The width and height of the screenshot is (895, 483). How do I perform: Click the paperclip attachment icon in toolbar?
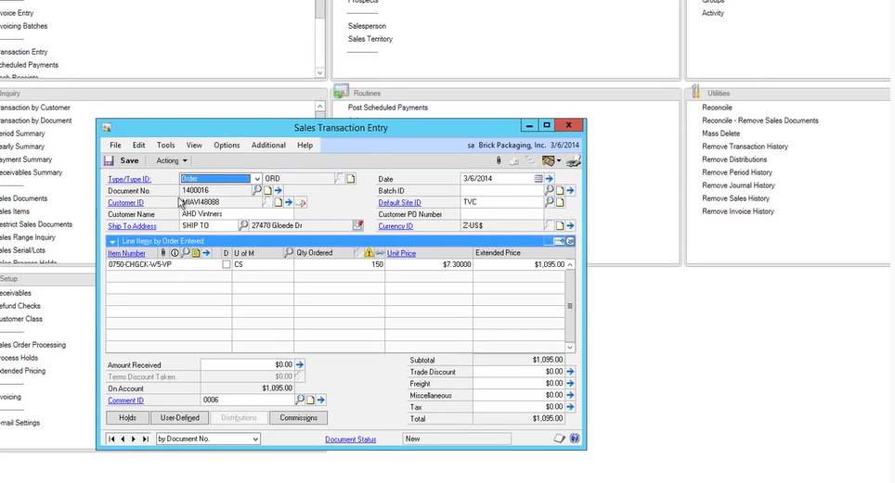[x=499, y=160]
